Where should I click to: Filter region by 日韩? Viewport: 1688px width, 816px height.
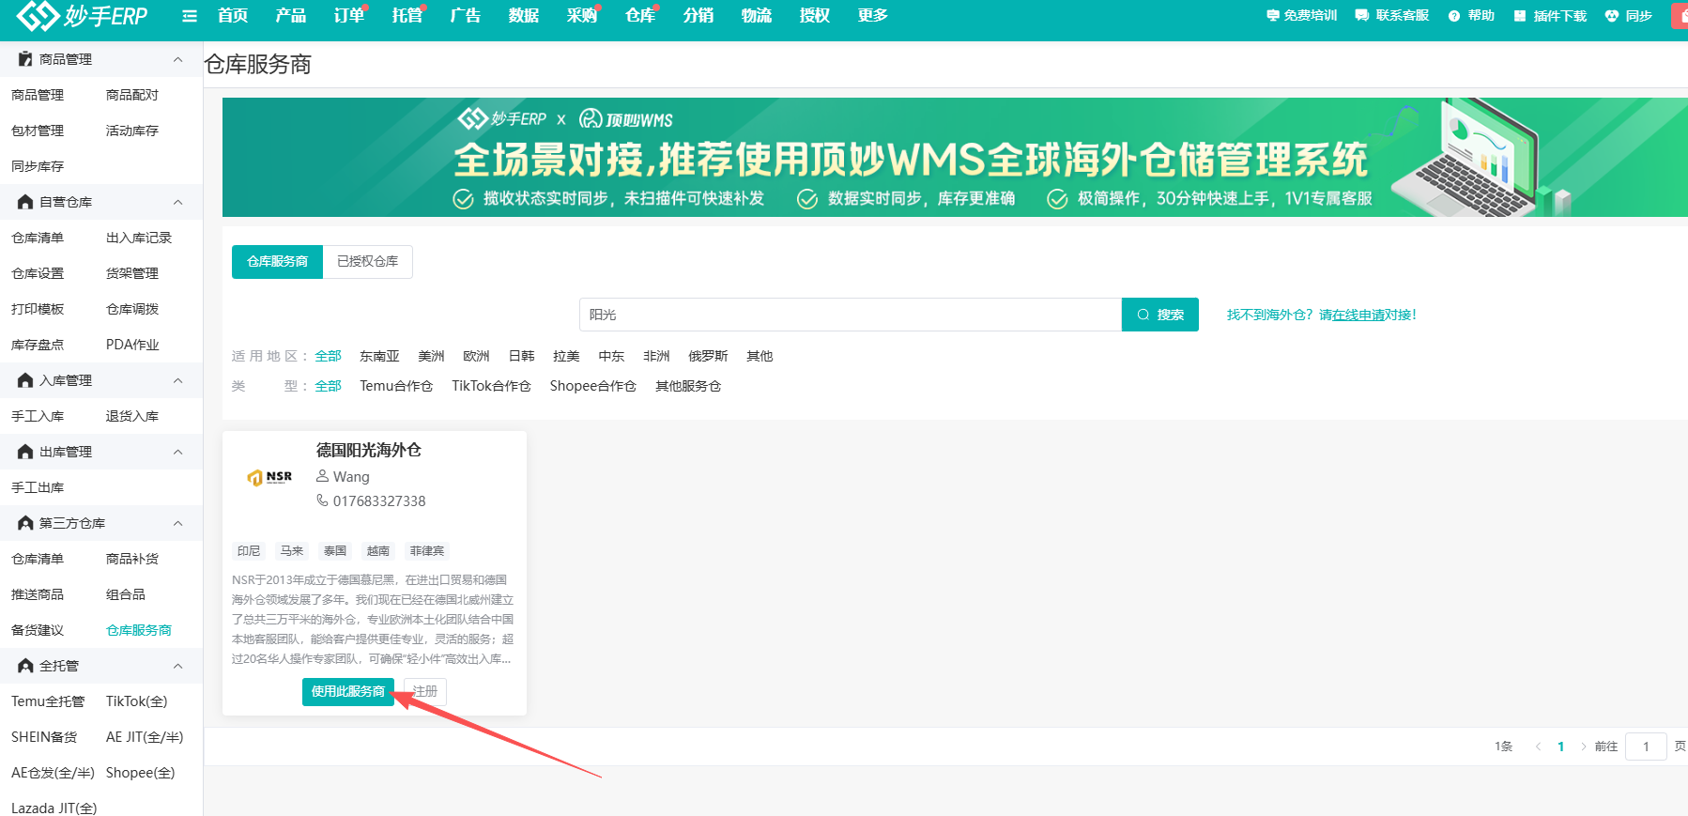coord(521,357)
